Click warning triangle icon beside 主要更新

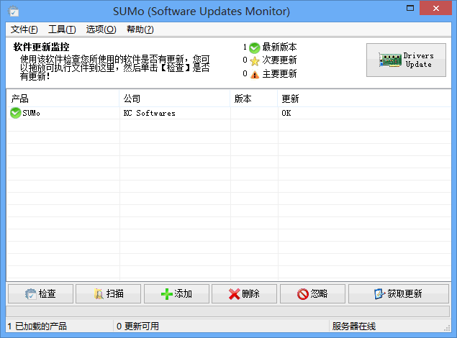pos(255,75)
